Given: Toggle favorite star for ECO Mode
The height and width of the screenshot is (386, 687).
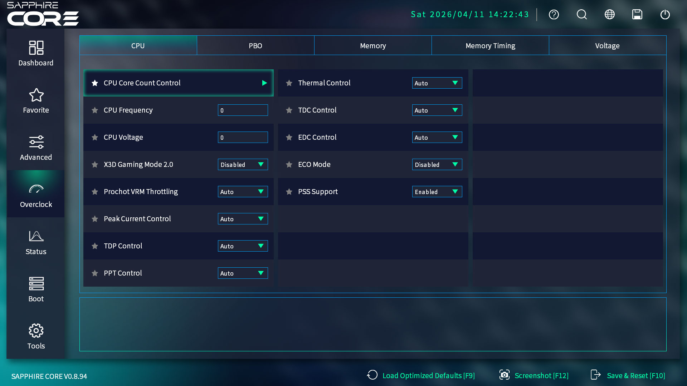Looking at the screenshot, I should coord(289,164).
